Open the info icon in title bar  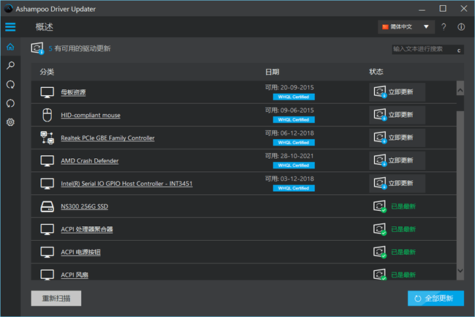tap(461, 27)
